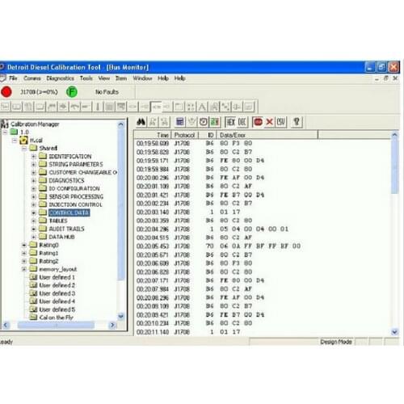This screenshot has height=404, width=404.
Task: Expand the INJECTION CONTROL folder
Action: click(34, 204)
